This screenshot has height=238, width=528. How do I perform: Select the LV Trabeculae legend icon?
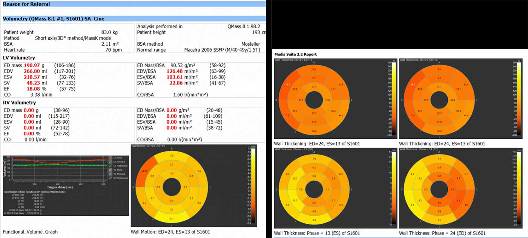(110, 166)
